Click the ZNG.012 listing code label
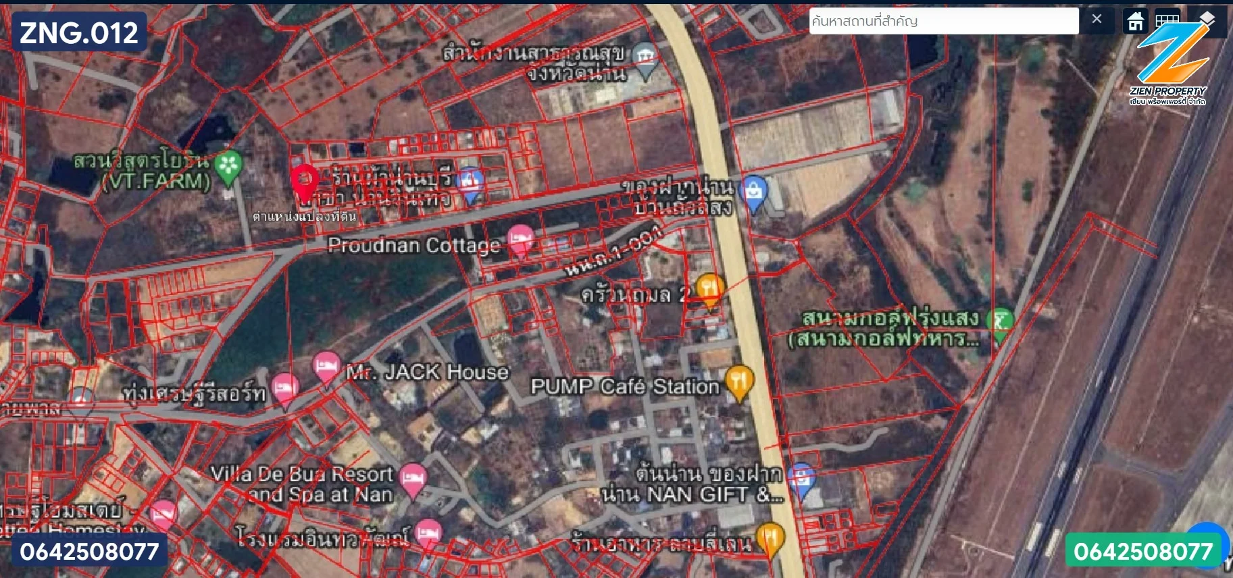 pos(79,32)
